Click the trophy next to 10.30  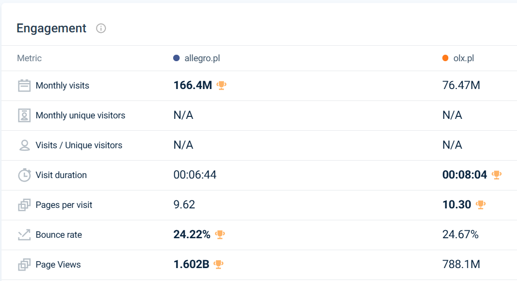coord(481,204)
